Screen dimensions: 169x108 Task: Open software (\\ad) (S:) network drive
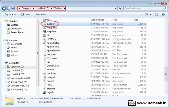tap(18, 86)
